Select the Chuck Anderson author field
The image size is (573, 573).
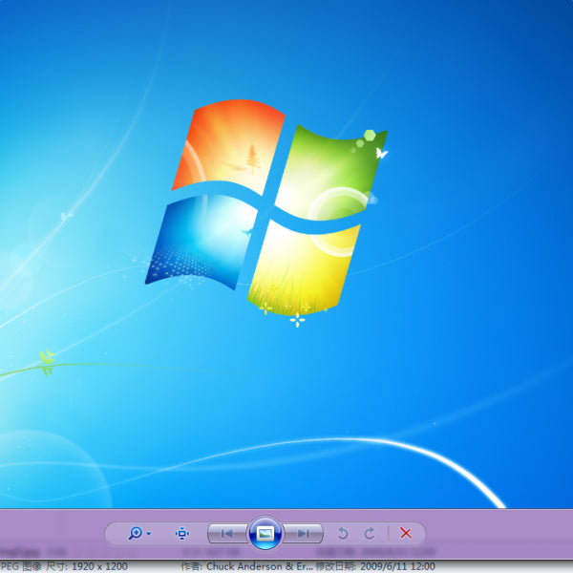click(246, 566)
